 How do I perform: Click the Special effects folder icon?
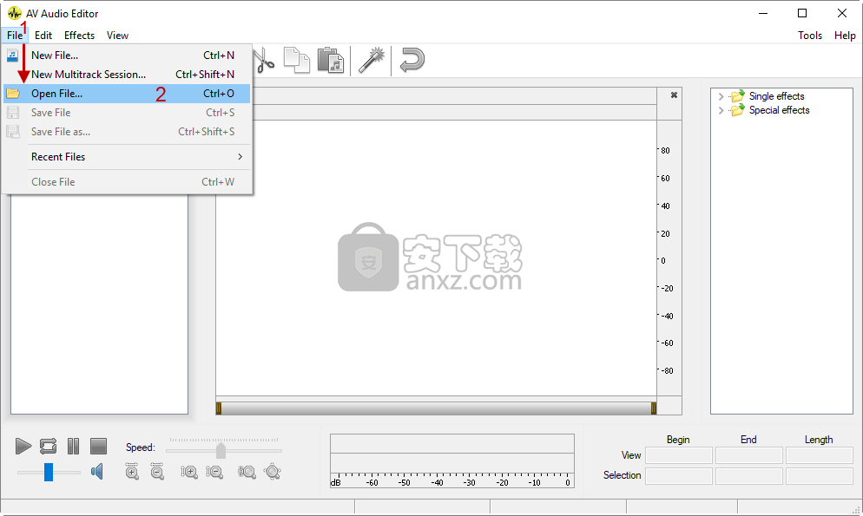[x=737, y=110]
